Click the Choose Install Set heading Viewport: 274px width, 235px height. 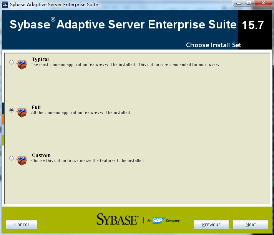(x=213, y=45)
